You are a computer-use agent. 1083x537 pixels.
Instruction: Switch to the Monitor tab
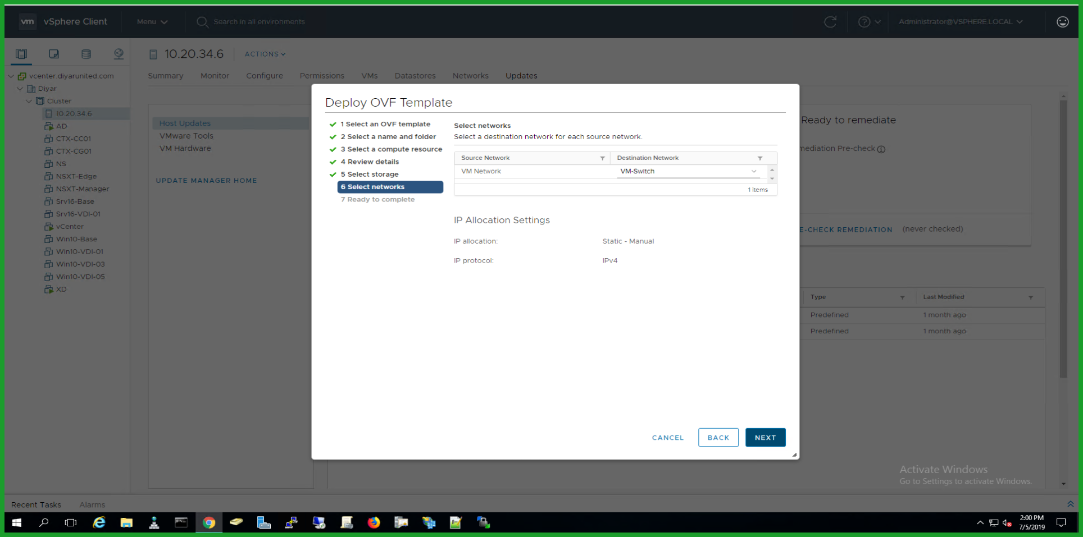tap(215, 76)
